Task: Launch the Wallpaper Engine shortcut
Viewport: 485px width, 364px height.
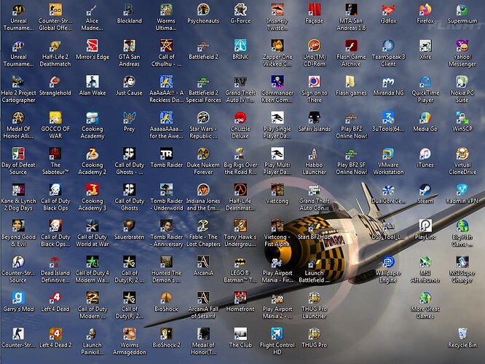Action: click(388, 270)
